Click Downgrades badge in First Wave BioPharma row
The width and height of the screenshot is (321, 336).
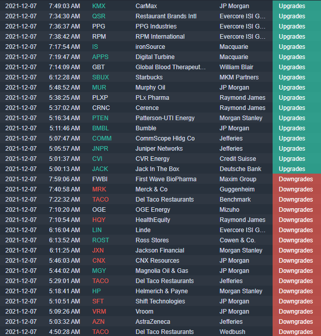pos(296,179)
